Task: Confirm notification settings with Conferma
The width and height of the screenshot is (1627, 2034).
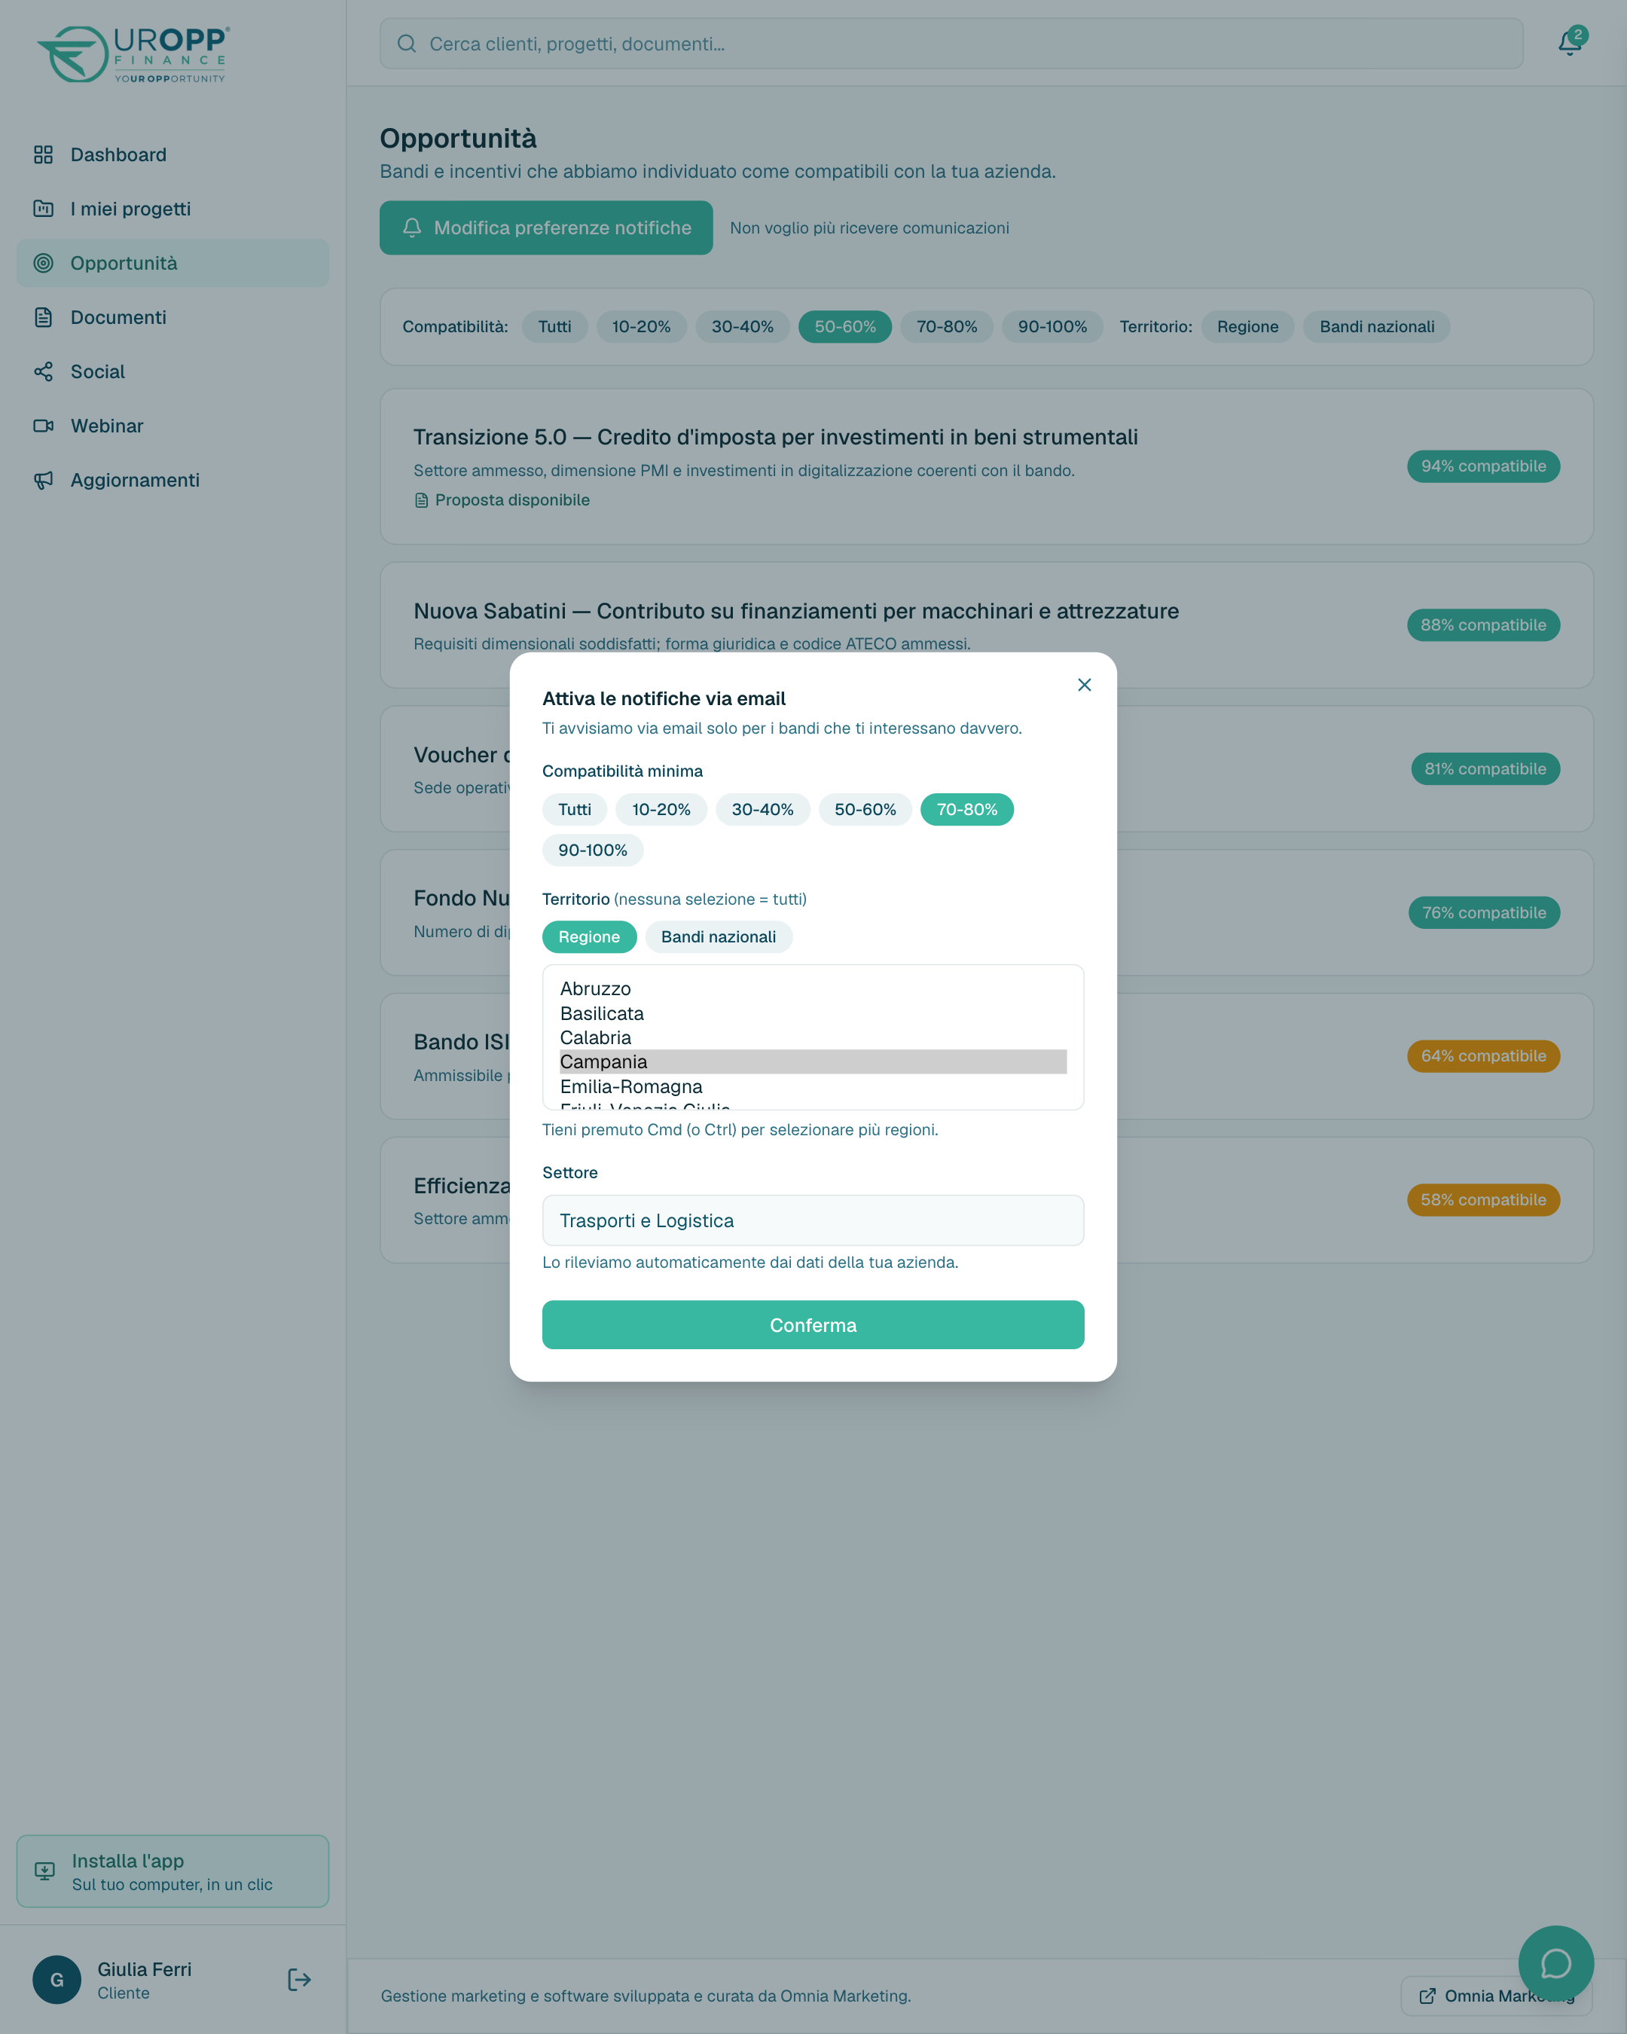Action: coord(813,1324)
